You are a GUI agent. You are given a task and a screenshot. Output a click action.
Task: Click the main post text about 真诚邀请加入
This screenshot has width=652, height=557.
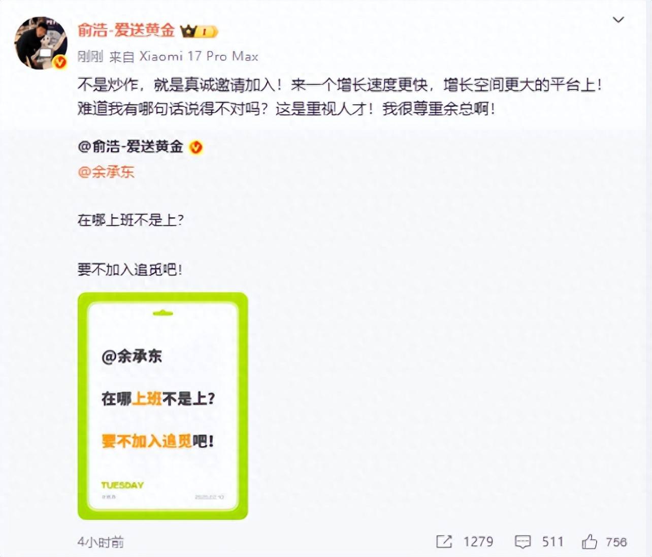340,97
